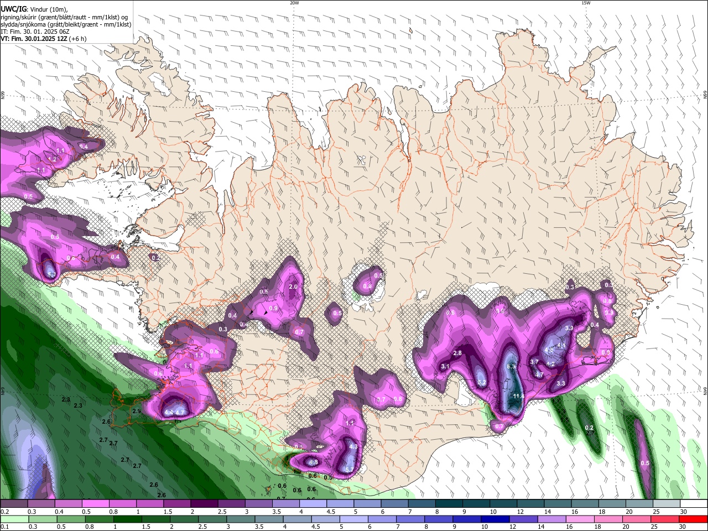Click the 3.1 snowfall value on map
The width and height of the screenshot is (708, 531).
coord(445,366)
